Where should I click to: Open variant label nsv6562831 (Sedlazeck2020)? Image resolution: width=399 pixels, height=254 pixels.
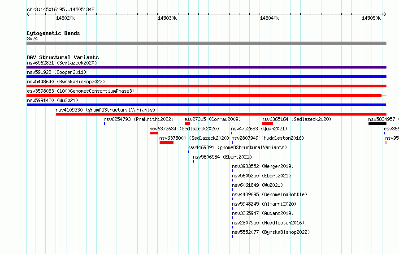62,63
